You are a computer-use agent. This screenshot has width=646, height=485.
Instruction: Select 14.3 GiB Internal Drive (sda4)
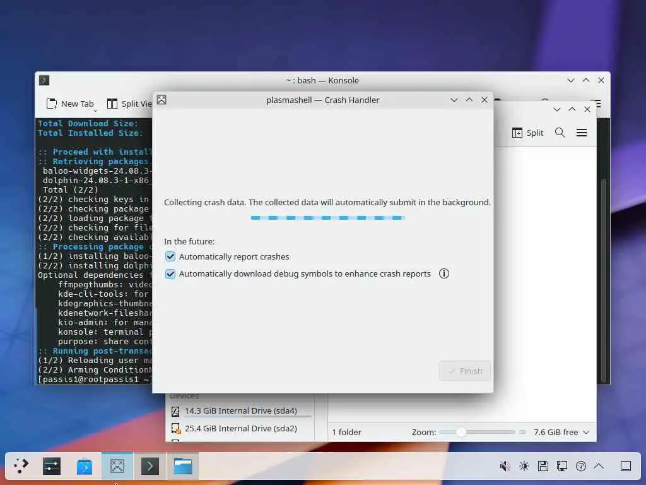240,410
